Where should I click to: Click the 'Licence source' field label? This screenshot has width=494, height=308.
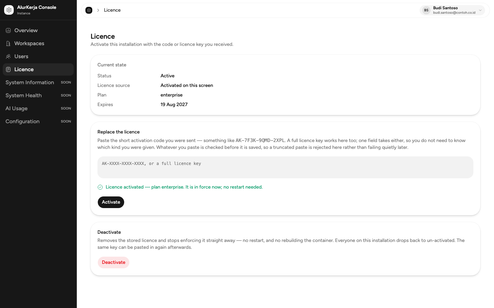114,86
